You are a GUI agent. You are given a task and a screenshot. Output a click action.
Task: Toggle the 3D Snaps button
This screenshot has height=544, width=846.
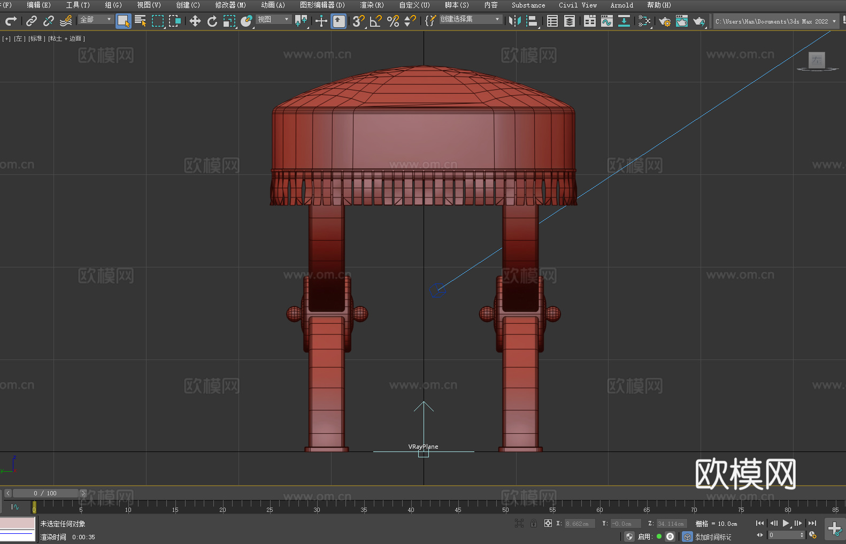point(359,21)
